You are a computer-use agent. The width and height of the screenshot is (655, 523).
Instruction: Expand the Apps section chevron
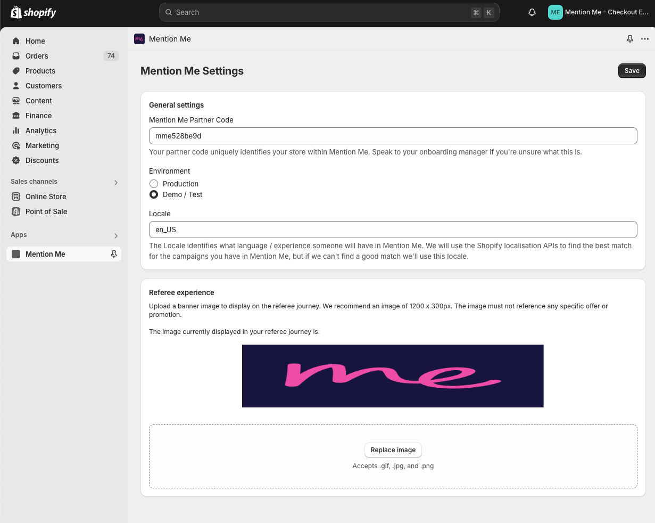tap(116, 236)
